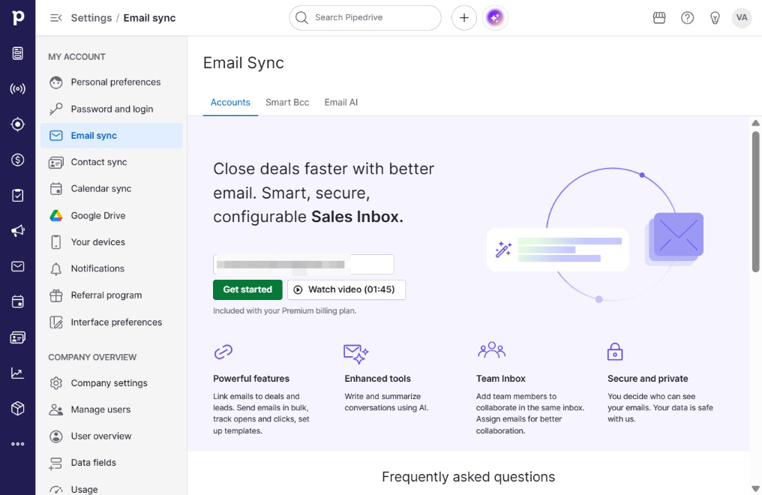Open the mail icon in left navigation
The image size is (762, 495).
pos(17,266)
